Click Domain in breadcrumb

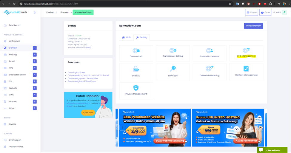point(64,12)
